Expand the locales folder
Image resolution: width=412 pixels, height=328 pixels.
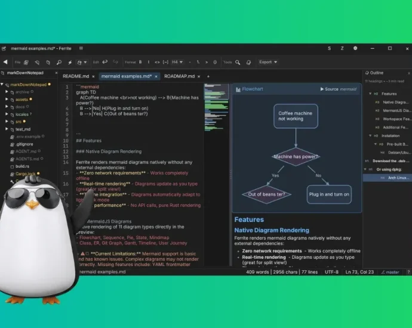[7, 114]
